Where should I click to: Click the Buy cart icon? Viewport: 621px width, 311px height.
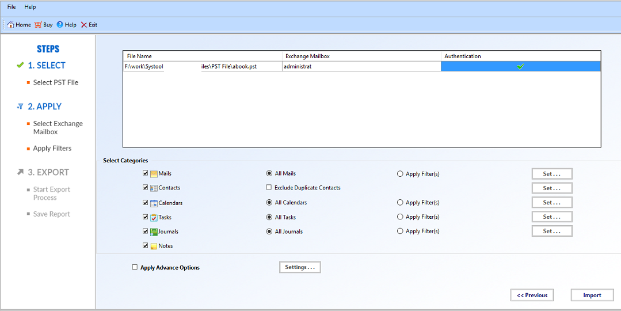[38, 25]
